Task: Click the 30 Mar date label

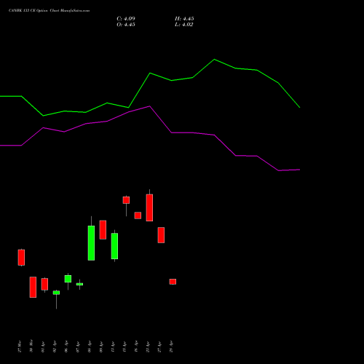Action: pos(31,347)
